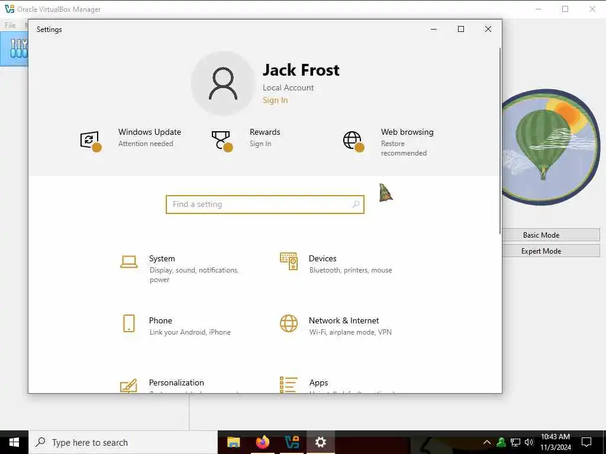Show hidden system tray icons
606x454 pixels.
point(487,442)
